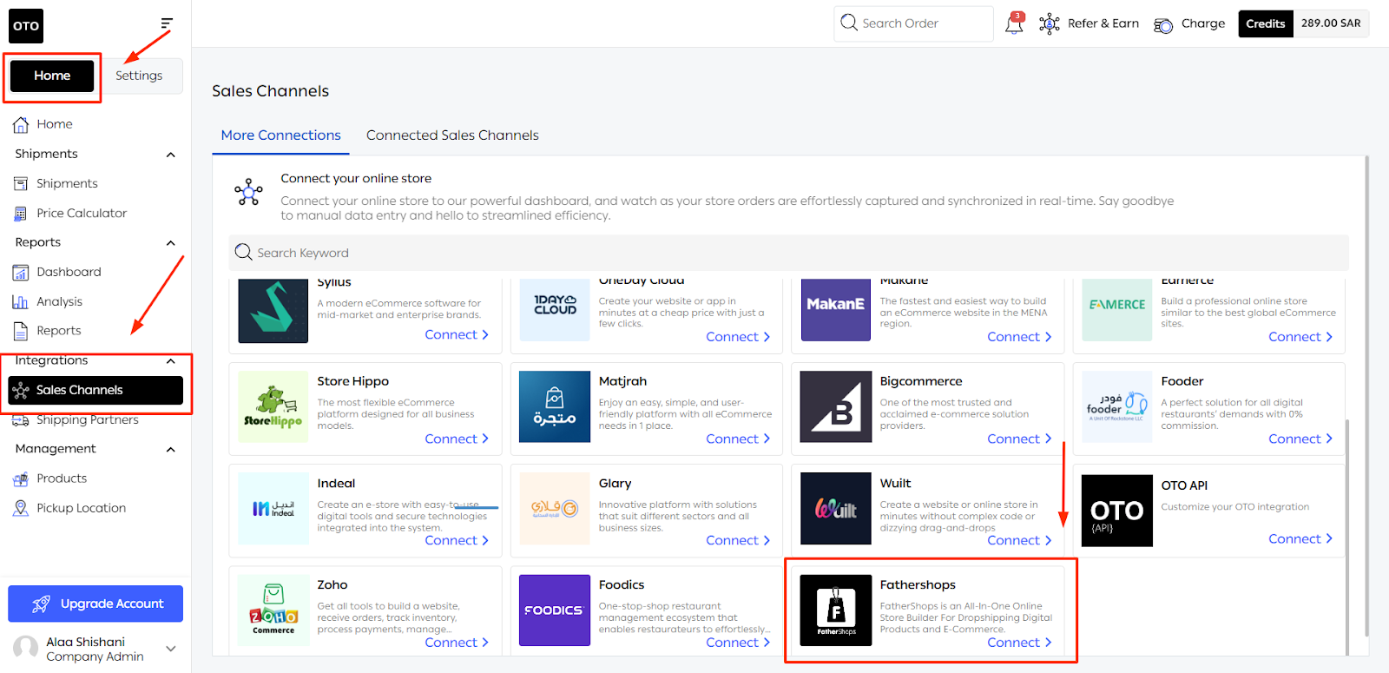Connect the Wuilt channel

pos(1019,540)
